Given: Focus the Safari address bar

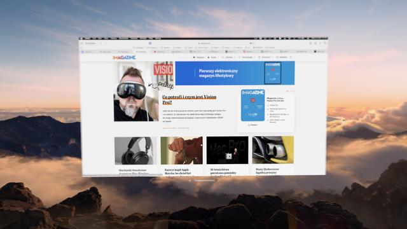Looking at the screenshot, I should (x=203, y=43).
